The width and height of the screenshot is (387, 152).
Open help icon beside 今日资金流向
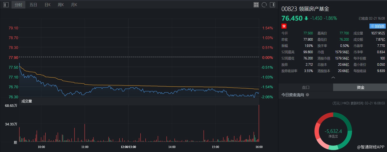(308, 95)
